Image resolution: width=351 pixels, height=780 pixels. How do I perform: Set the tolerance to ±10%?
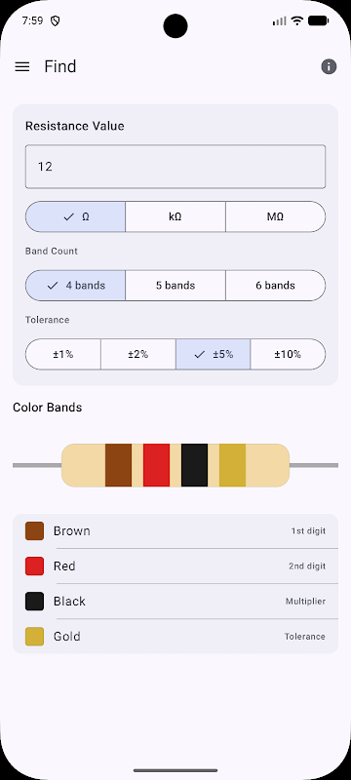coord(288,354)
